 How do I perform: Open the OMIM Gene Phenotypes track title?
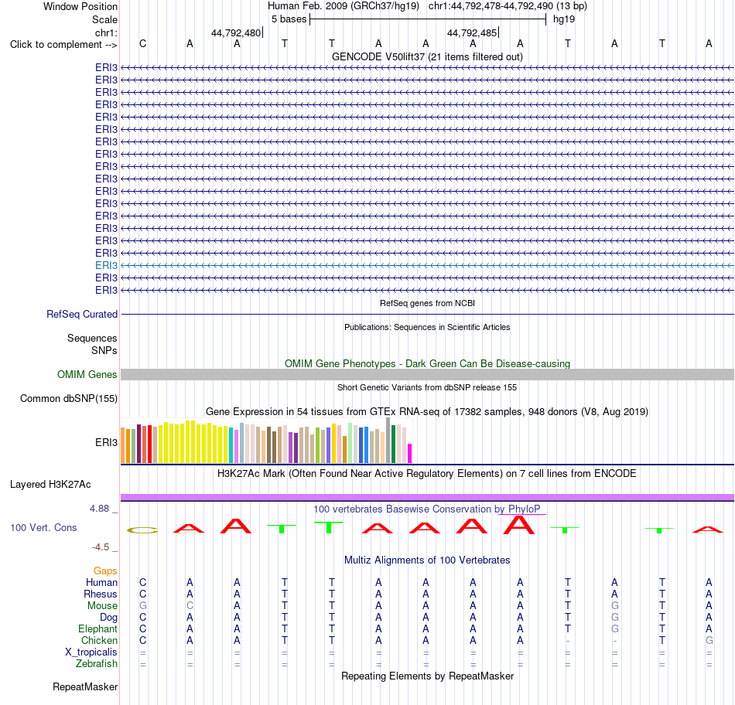[x=427, y=363]
